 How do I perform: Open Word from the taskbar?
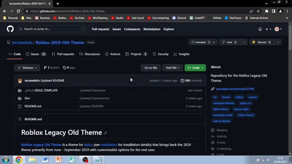pyautogui.click(x=45, y=160)
